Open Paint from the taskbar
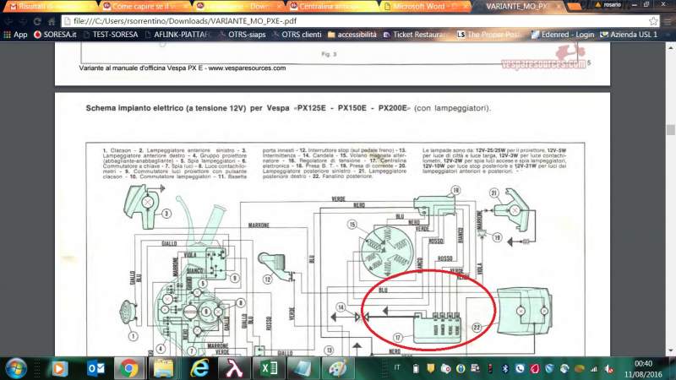 click(337, 368)
